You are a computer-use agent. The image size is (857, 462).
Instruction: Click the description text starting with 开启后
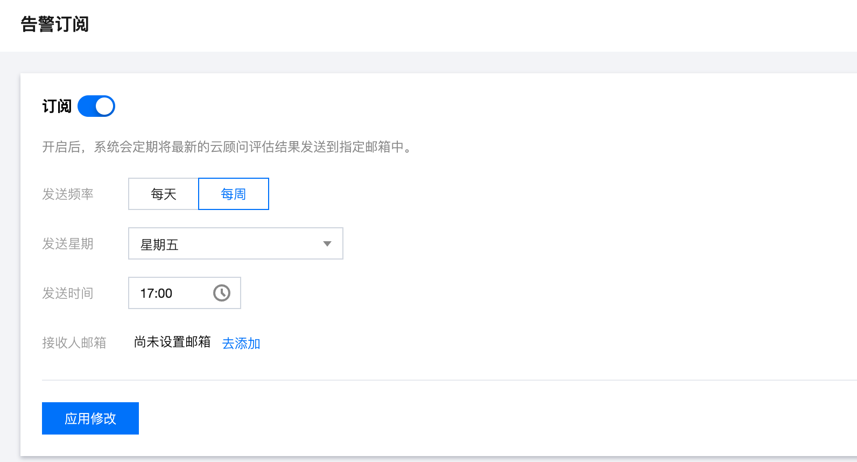tap(226, 147)
